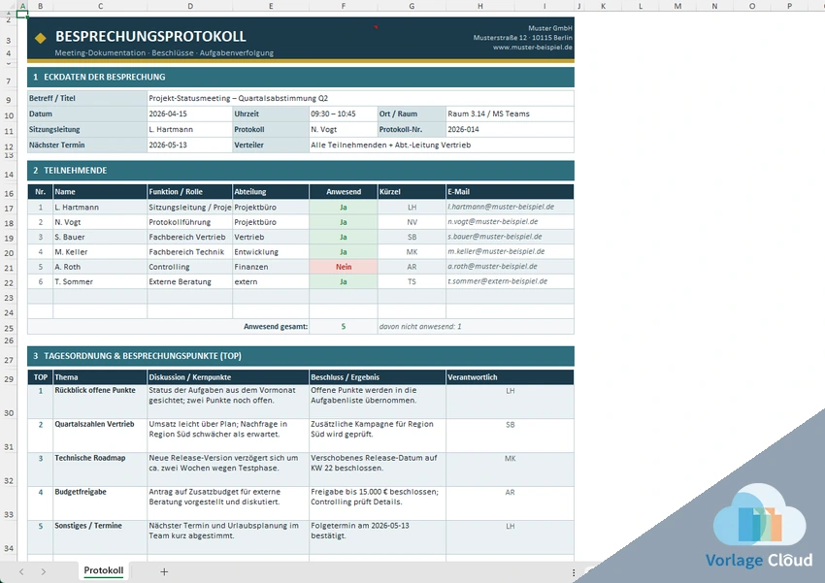The height and width of the screenshot is (583, 825).
Task: Click the Protokoll-Nr. value 2026-014
Action: click(x=510, y=129)
